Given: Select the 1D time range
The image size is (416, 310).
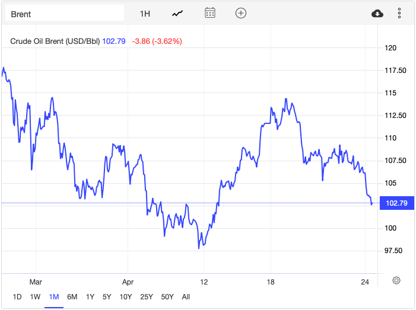Looking at the screenshot, I should 17,296.
